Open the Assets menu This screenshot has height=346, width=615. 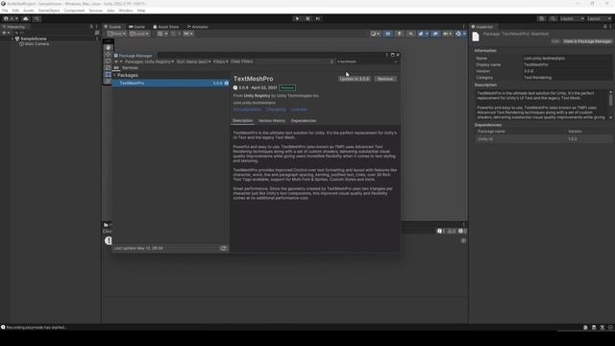pyautogui.click(x=28, y=11)
